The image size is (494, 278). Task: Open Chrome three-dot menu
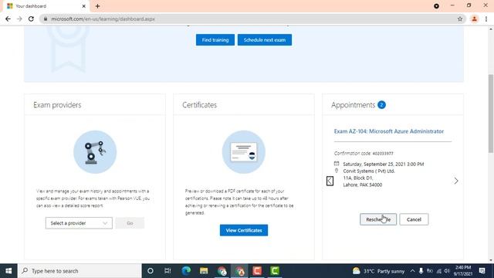[x=486, y=19]
